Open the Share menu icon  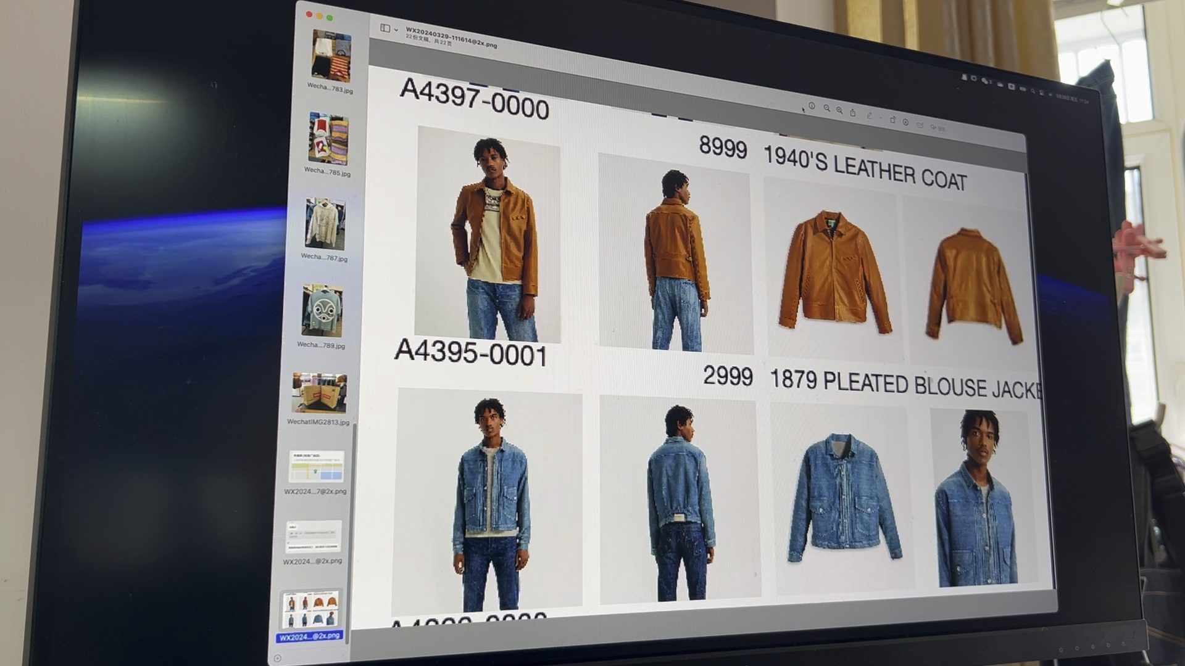click(853, 112)
